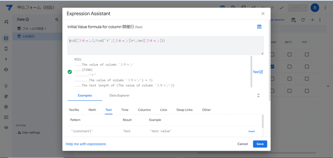Check the first NFC? checkbox

pos(289,54)
